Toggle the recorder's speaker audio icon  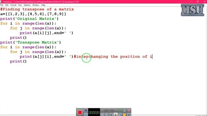[x=102, y=115]
